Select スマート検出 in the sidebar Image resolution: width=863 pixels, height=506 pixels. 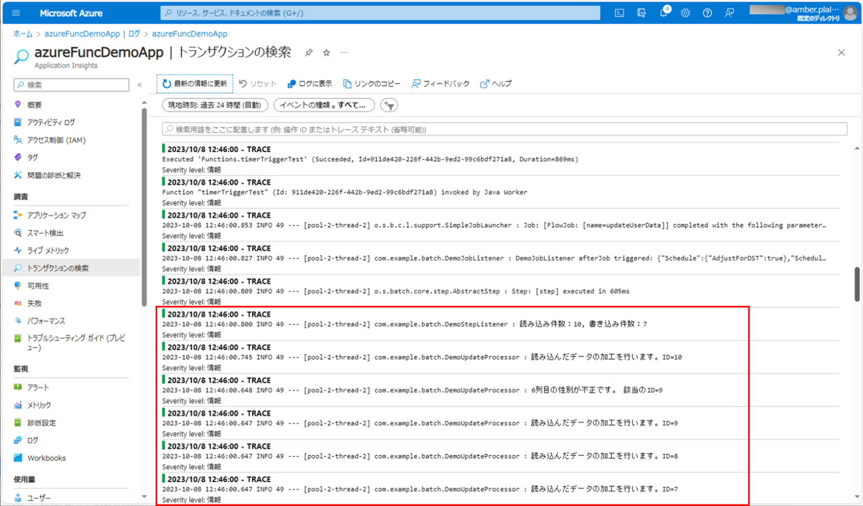(x=49, y=232)
